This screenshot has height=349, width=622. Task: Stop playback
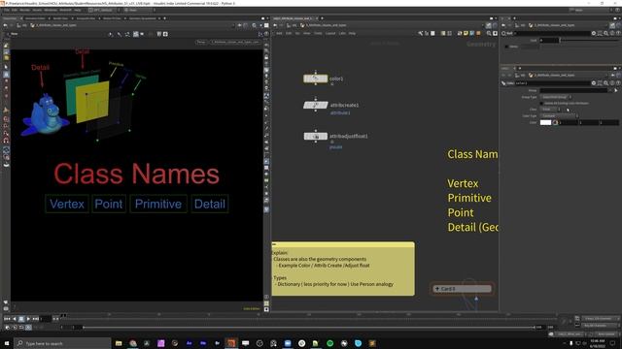click(x=21, y=319)
